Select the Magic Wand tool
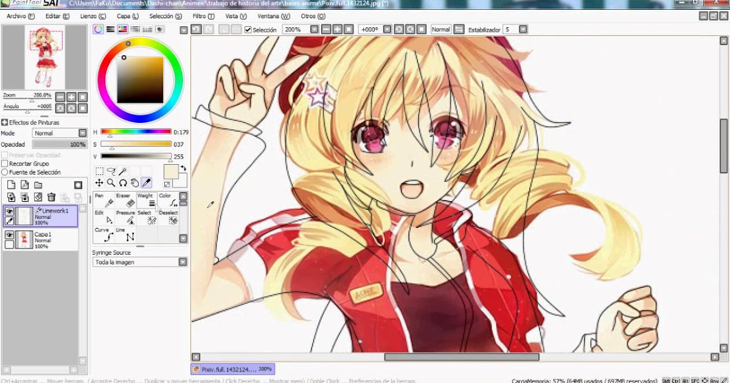This screenshot has width=730, height=383. 122,171
